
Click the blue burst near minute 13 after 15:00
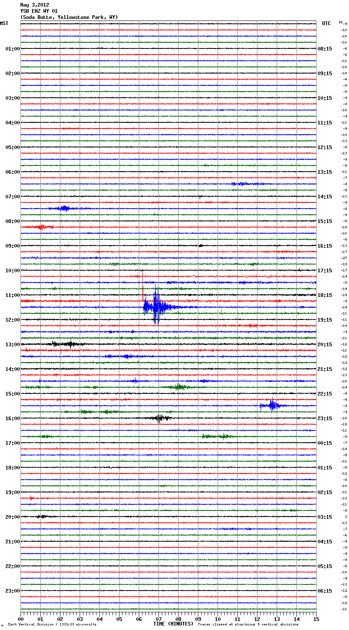click(271, 406)
